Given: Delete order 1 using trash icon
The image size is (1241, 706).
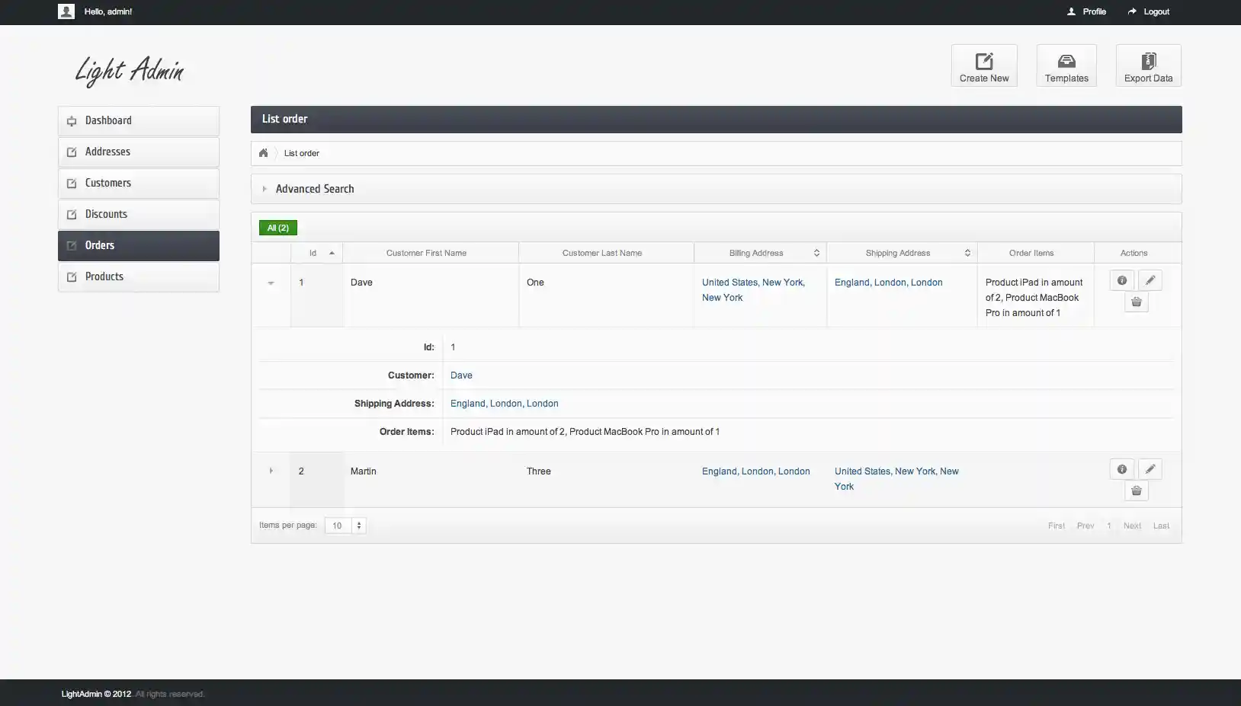Looking at the screenshot, I should point(1136,302).
